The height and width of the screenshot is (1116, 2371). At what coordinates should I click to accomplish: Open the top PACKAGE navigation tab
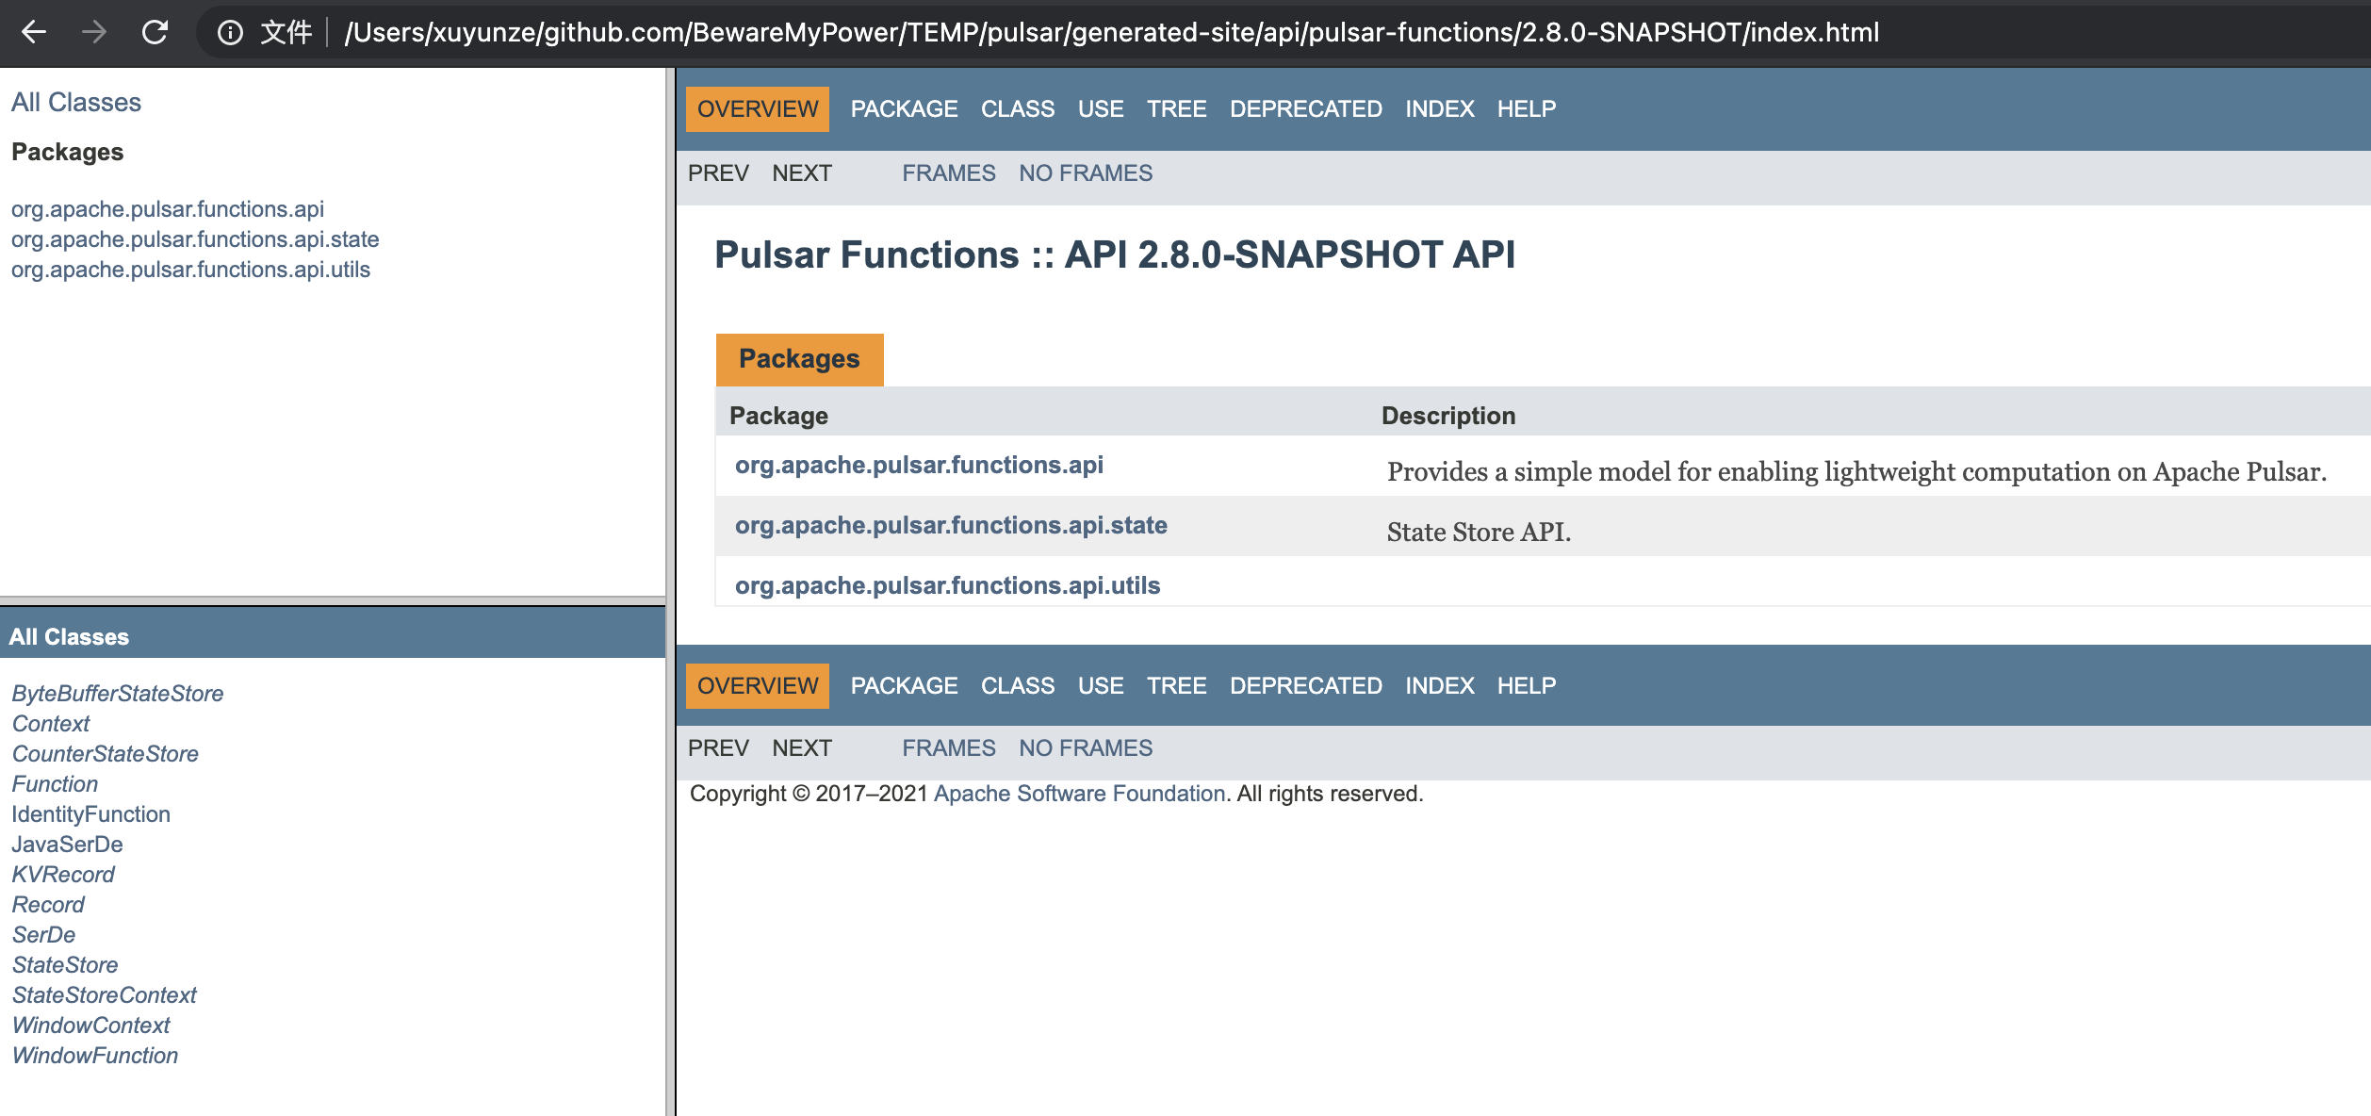click(904, 109)
